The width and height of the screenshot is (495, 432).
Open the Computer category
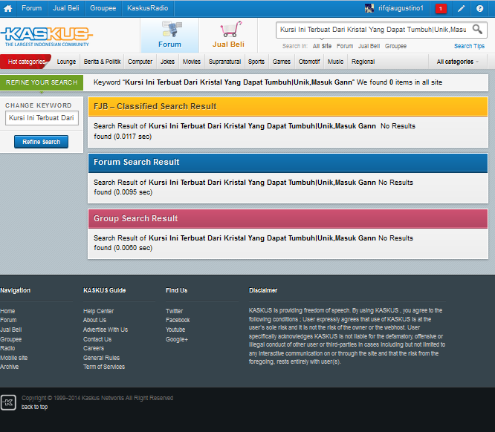coord(140,62)
